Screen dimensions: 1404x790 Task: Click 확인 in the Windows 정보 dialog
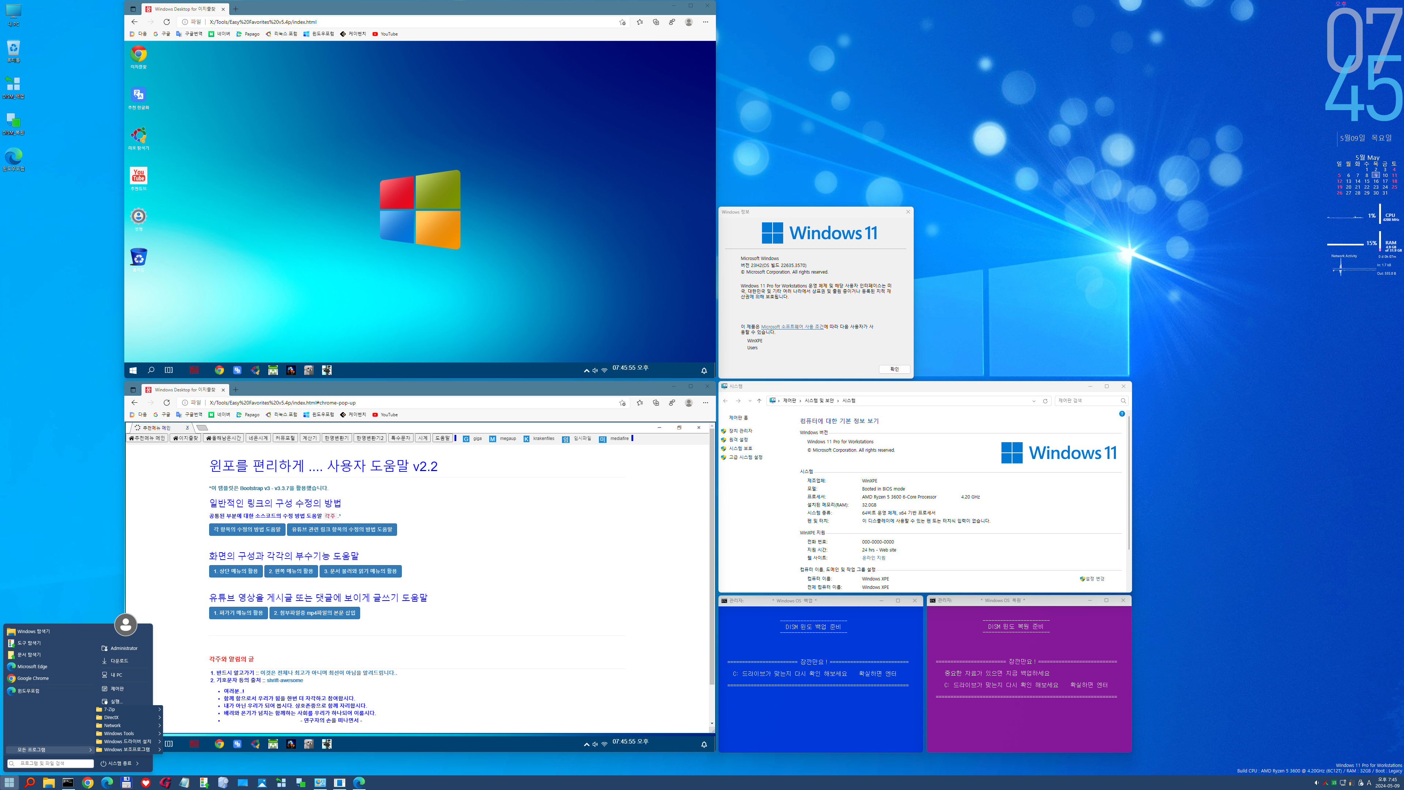point(894,369)
